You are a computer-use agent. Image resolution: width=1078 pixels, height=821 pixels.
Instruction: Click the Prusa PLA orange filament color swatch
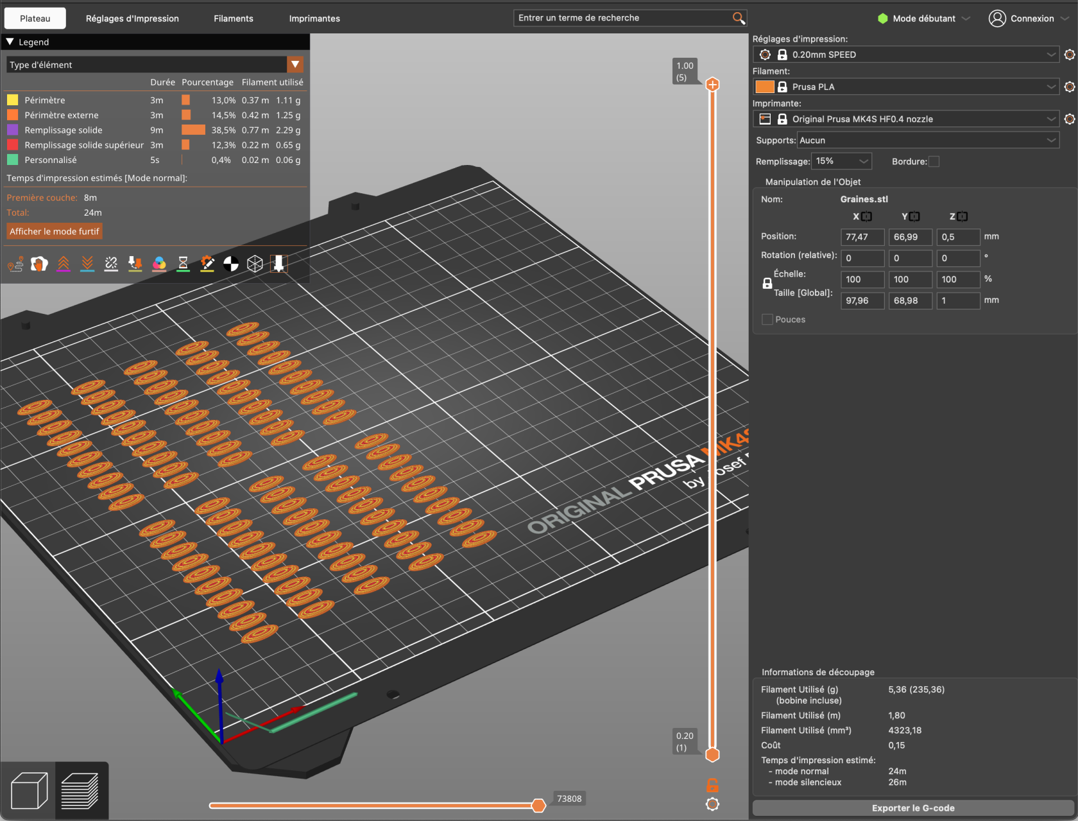(765, 87)
